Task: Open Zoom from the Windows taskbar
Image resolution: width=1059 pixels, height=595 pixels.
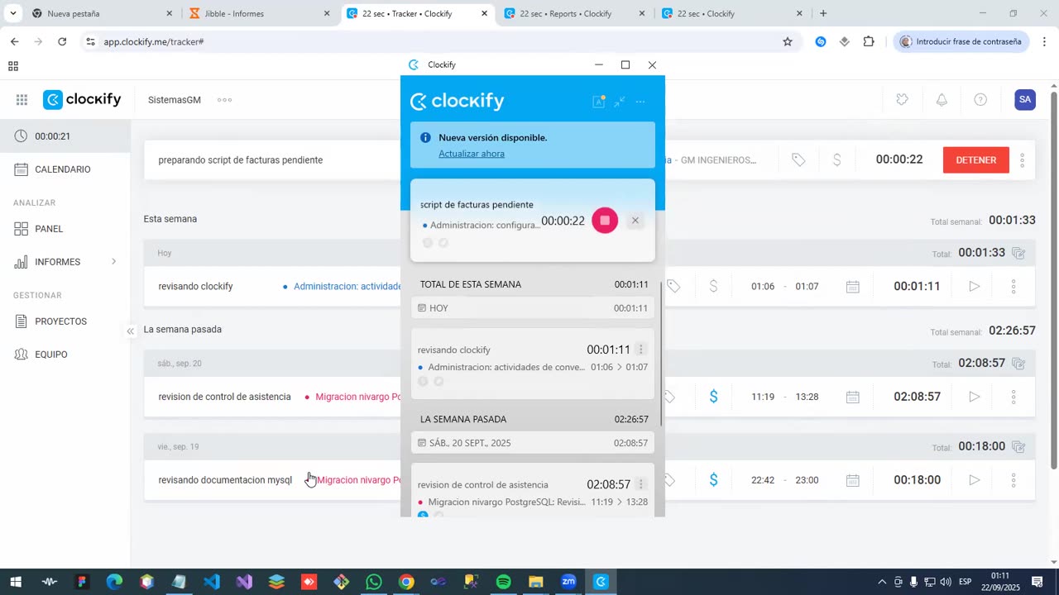Action: coord(568,582)
